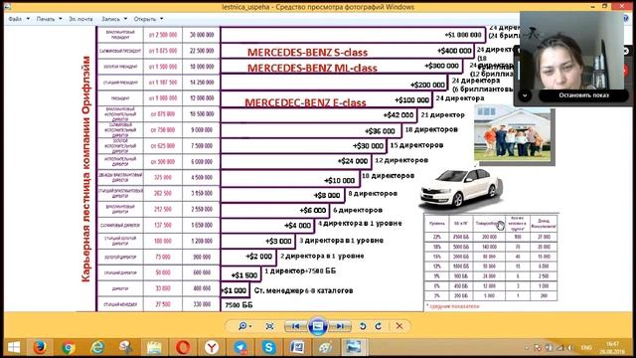636x358 pixels.
Task: Open Telegram from the taskbar
Action: click(x=240, y=347)
